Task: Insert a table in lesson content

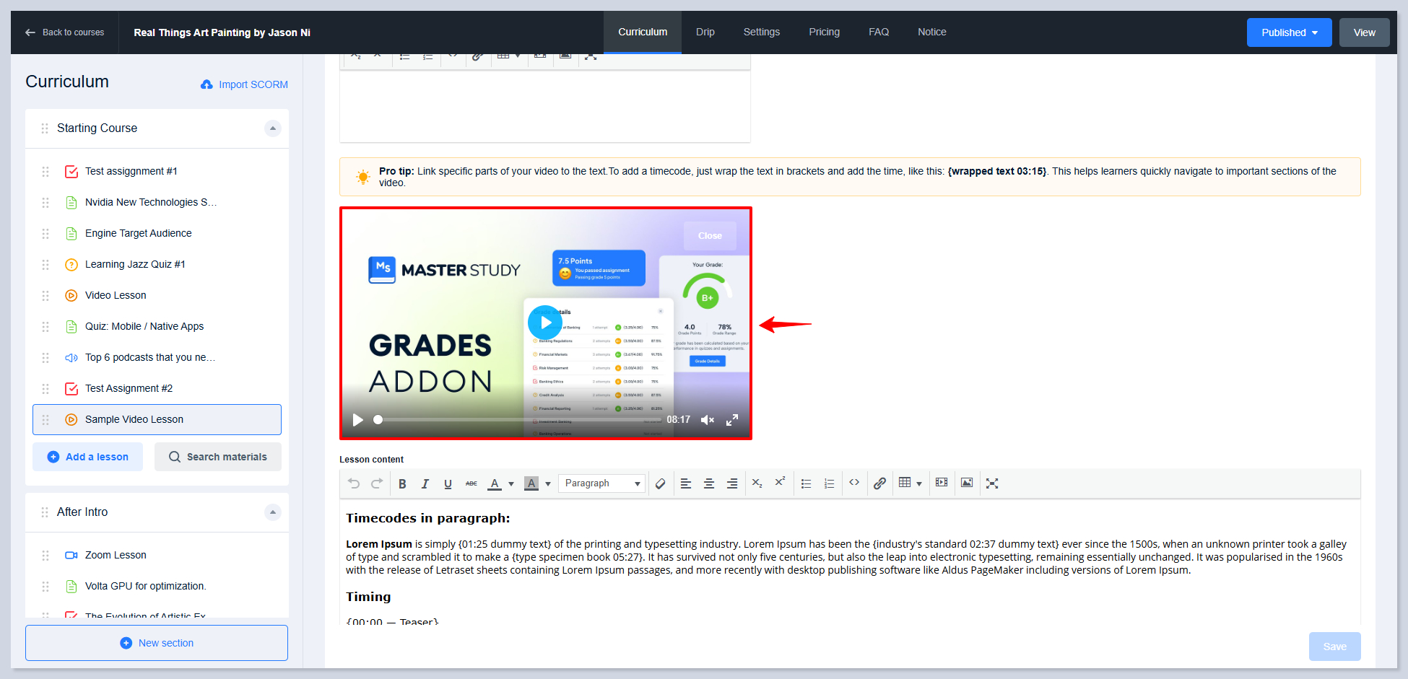Action: [905, 483]
